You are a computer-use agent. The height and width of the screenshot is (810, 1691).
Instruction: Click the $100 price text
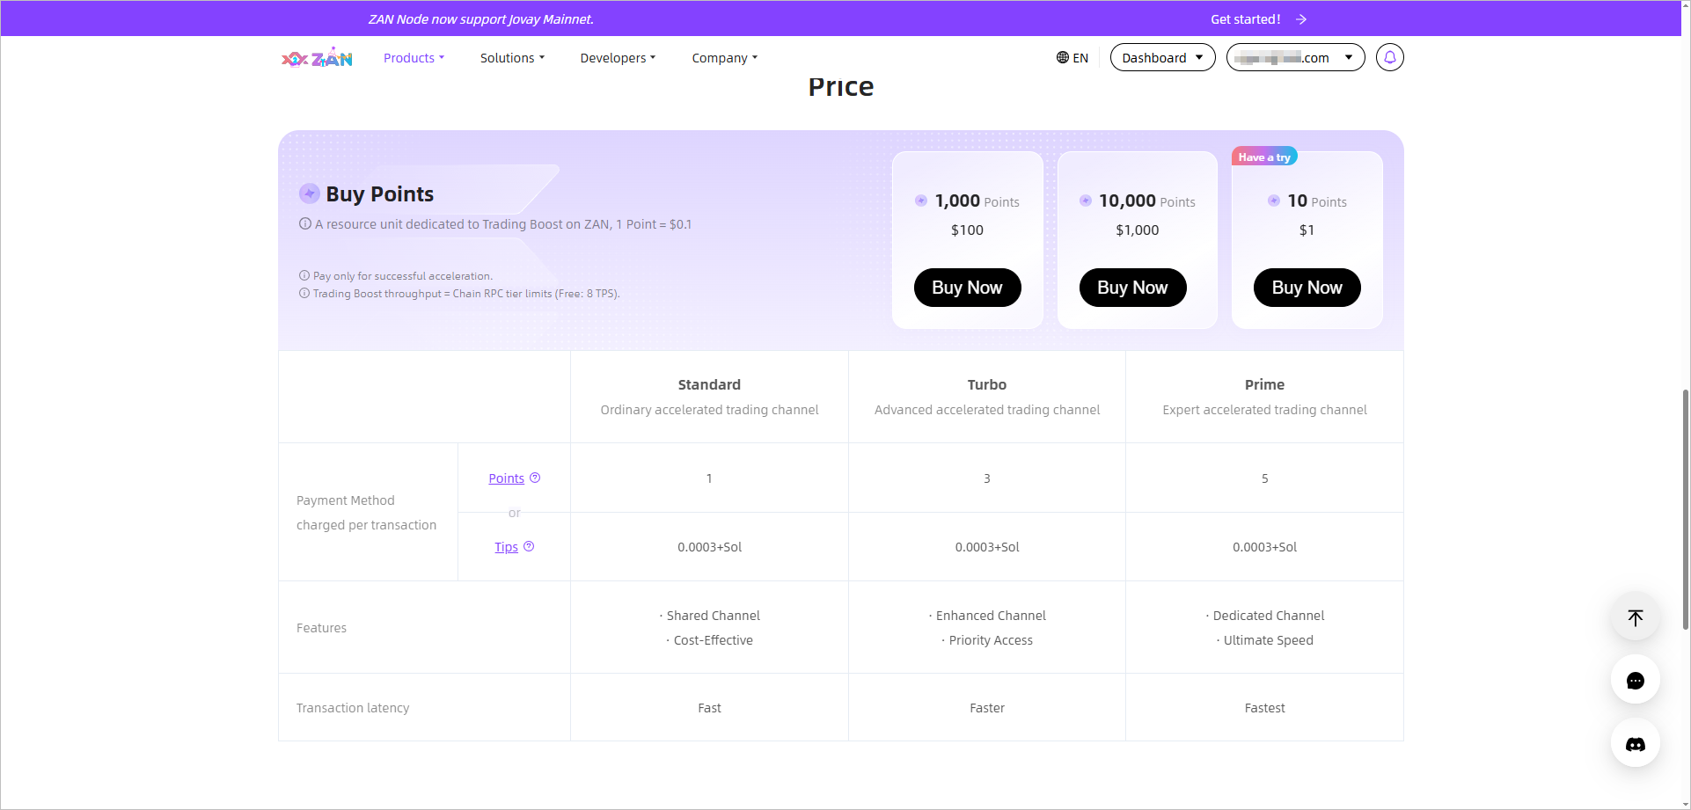click(967, 230)
